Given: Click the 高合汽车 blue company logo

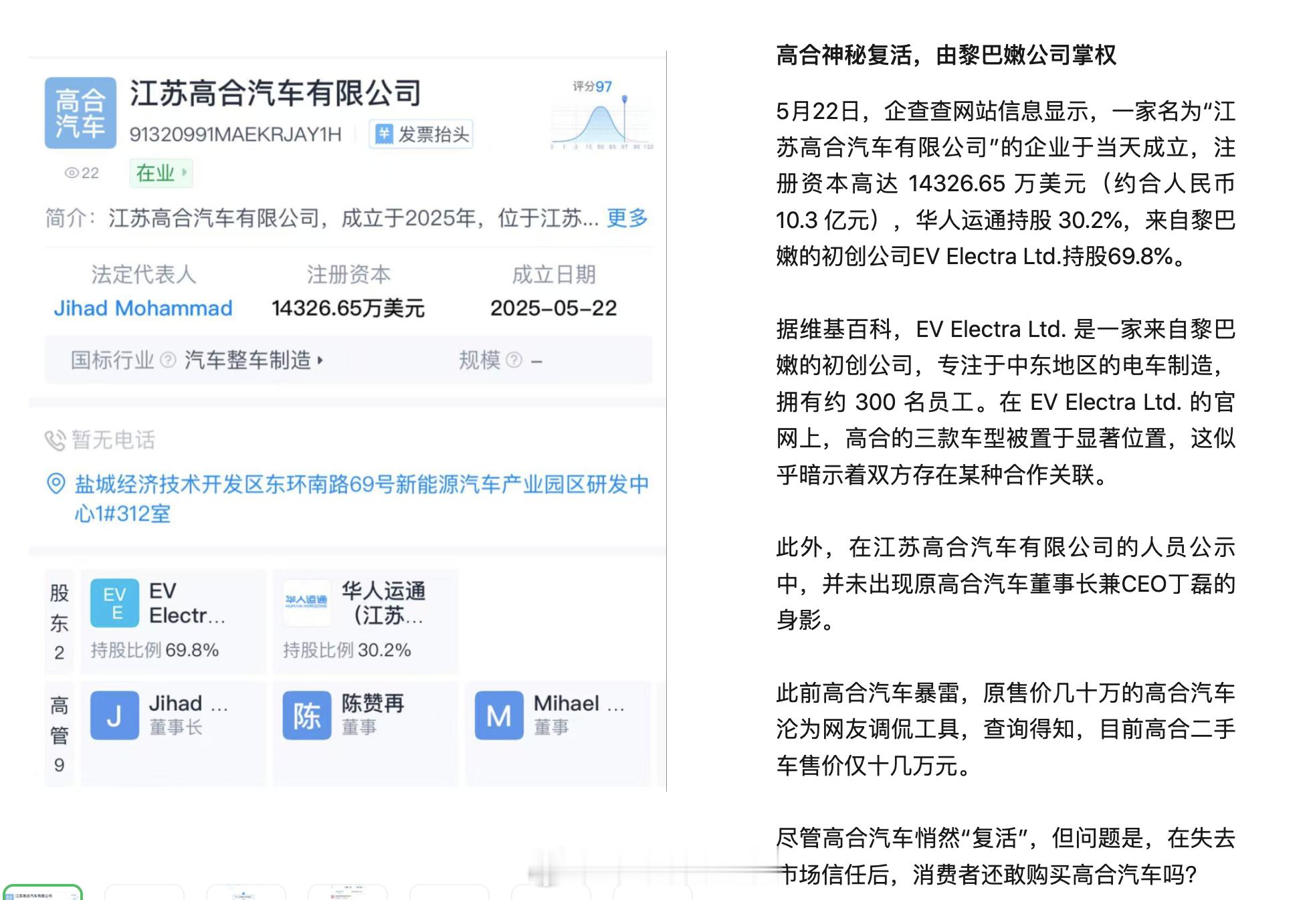Looking at the screenshot, I should click(80, 113).
